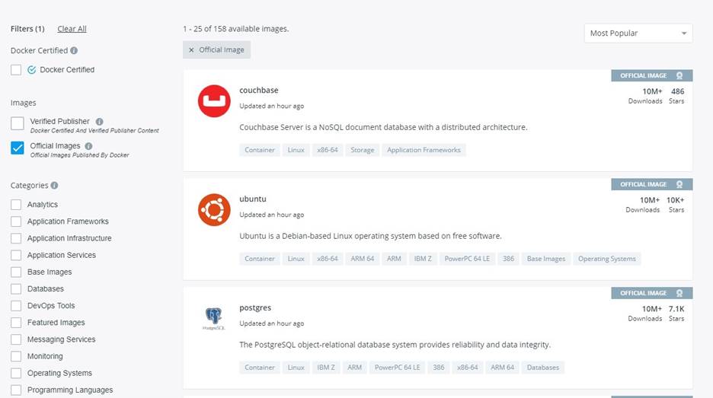Click the Clear All filters link
The height and width of the screenshot is (398, 713).
pyautogui.click(x=72, y=29)
